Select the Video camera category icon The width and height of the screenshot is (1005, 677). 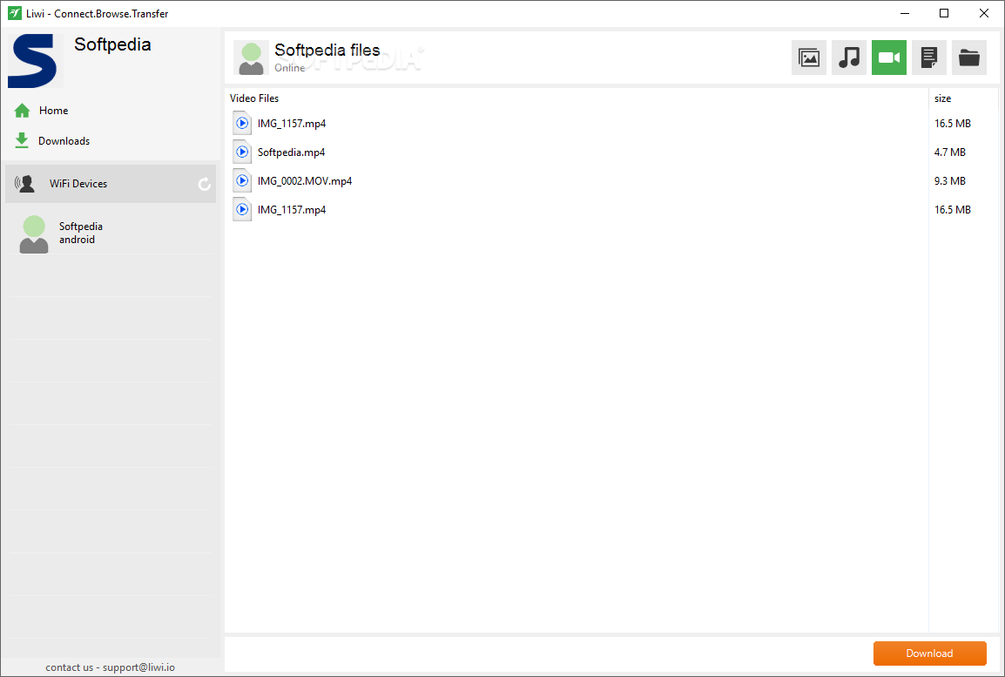coord(889,58)
